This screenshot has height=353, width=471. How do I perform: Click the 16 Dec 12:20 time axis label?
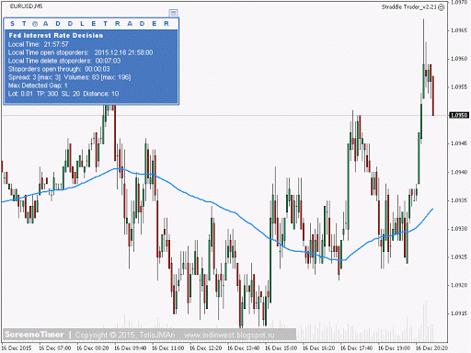click(206, 348)
